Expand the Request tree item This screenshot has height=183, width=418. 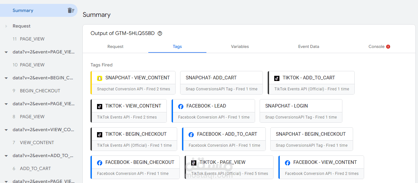point(6,26)
